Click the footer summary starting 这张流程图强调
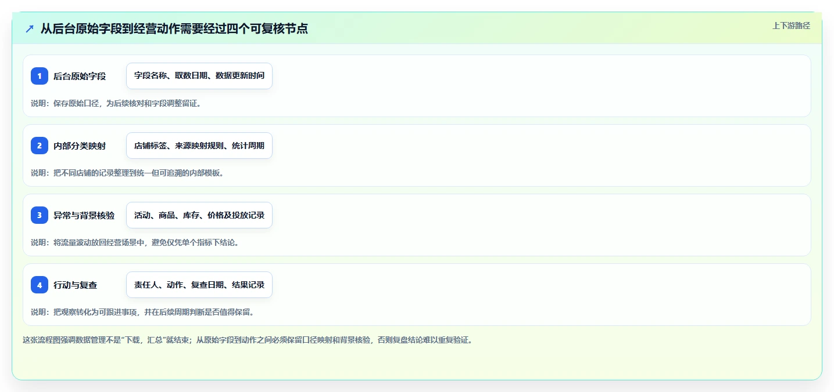This screenshot has height=392, width=834. pyautogui.click(x=248, y=340)
